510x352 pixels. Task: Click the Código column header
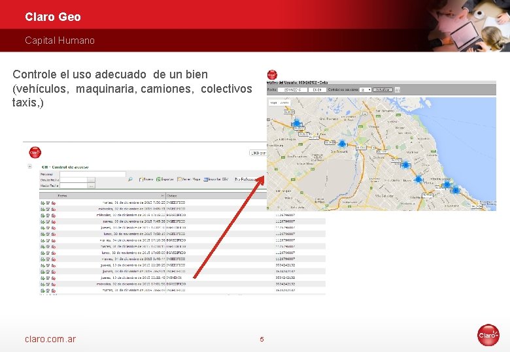click(x=171, y=196)
